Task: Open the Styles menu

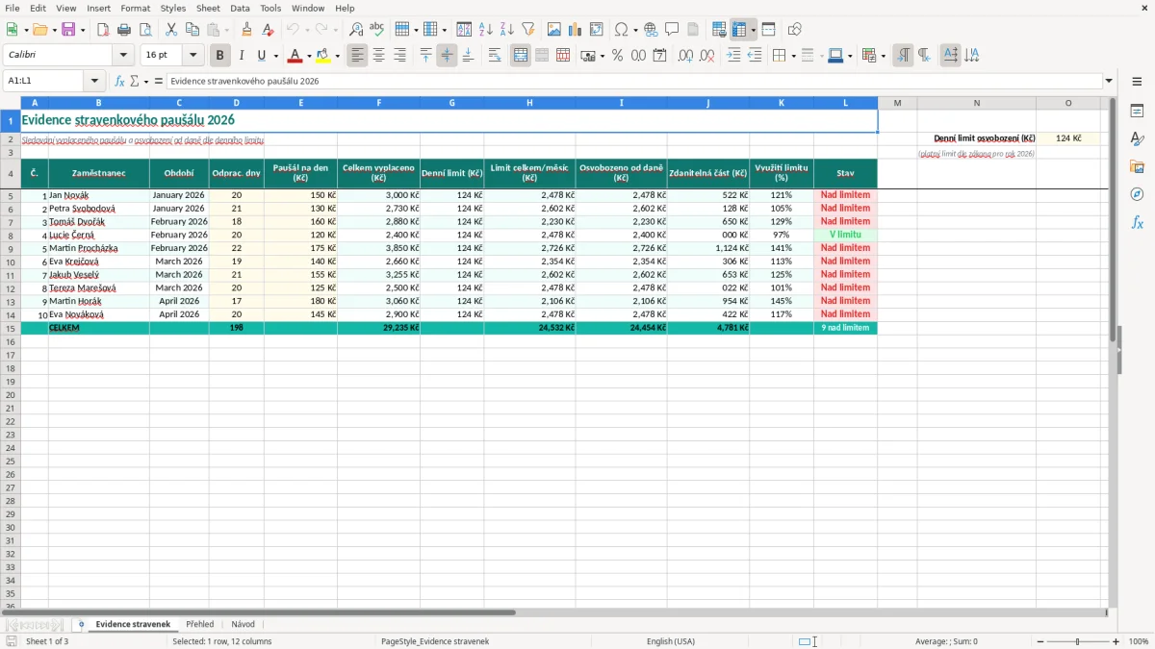Action: click(173, 8)
